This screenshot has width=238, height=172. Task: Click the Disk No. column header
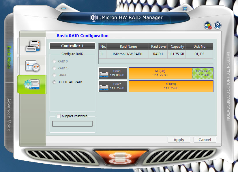pyautogui.click(x=199, y=47)
